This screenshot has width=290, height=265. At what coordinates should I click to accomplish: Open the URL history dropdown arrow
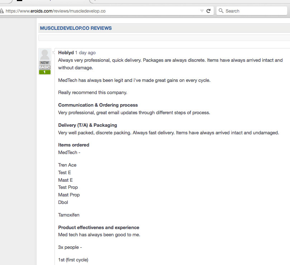pyautogui.click(x=202, y=11)
